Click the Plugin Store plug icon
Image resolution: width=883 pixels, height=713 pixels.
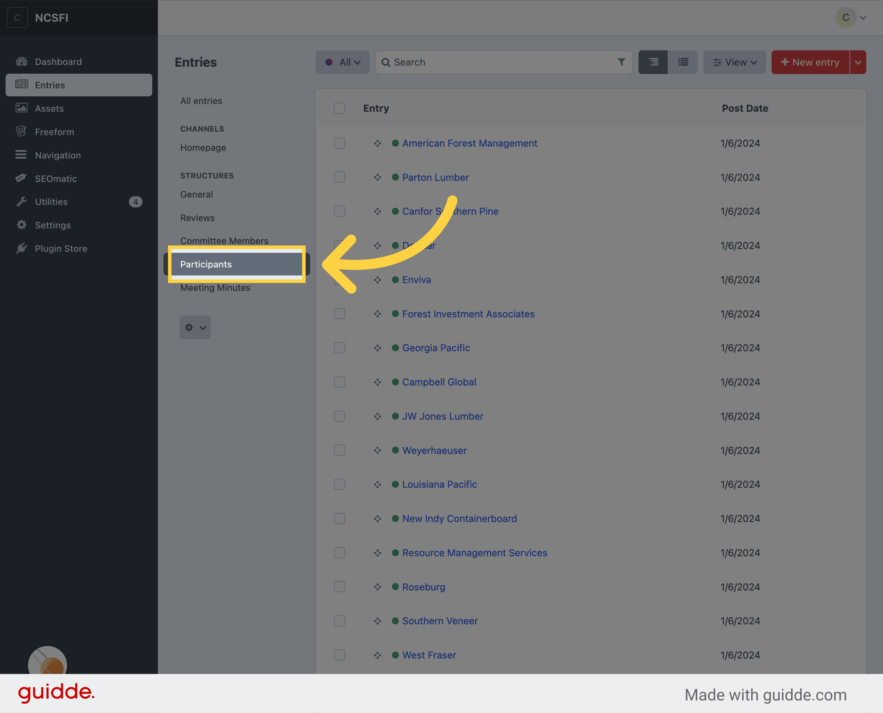pos(21,249)
